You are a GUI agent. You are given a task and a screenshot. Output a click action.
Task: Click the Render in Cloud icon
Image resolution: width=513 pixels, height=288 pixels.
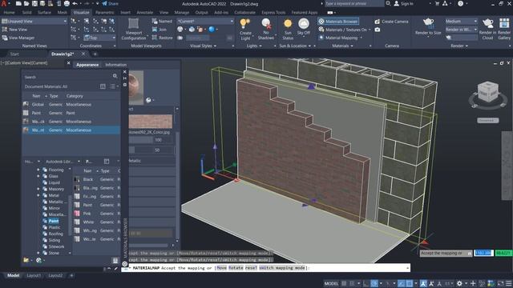click(487, 23)
